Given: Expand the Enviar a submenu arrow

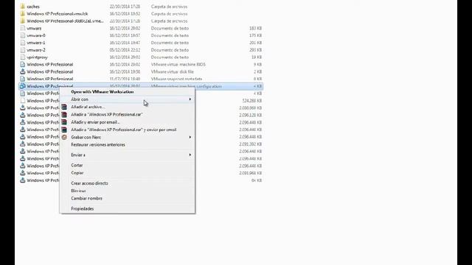Looking at the screenshot, I should [190, 155].
